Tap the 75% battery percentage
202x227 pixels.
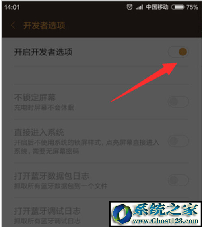tap(192, 7)
